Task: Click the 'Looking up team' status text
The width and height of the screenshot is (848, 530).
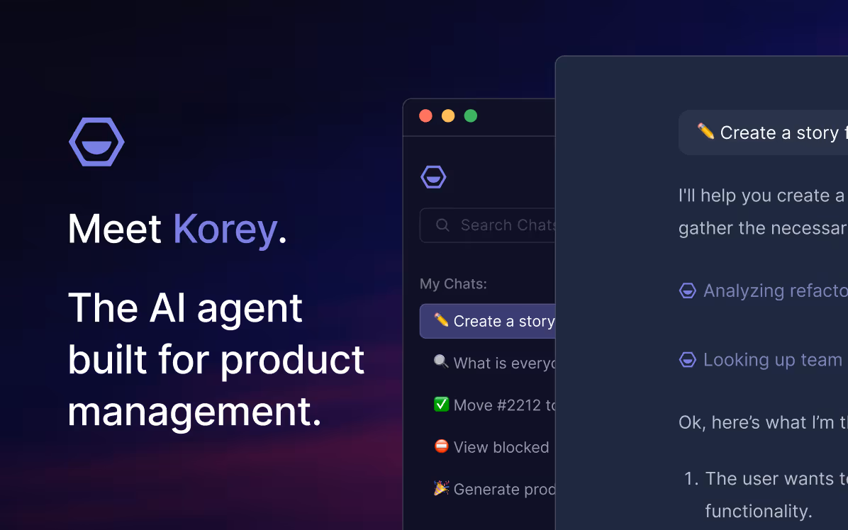Action: click(x=773, y=361)
